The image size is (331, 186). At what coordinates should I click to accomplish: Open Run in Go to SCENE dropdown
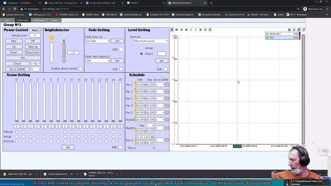click(x=159, y=140)
